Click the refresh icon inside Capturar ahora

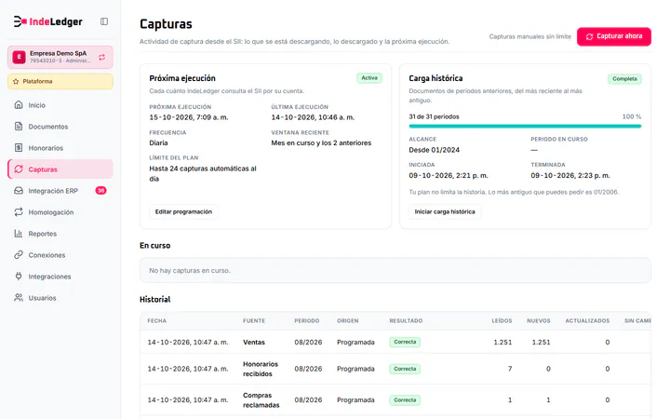pyautogui.click(x=589, y=36)
